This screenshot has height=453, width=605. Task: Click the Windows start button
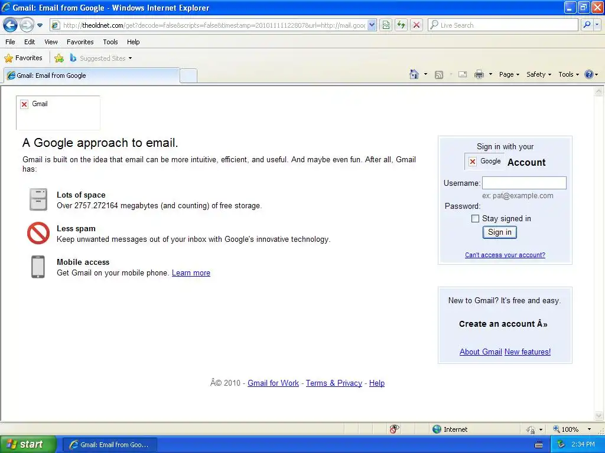(x=28, y=445)
